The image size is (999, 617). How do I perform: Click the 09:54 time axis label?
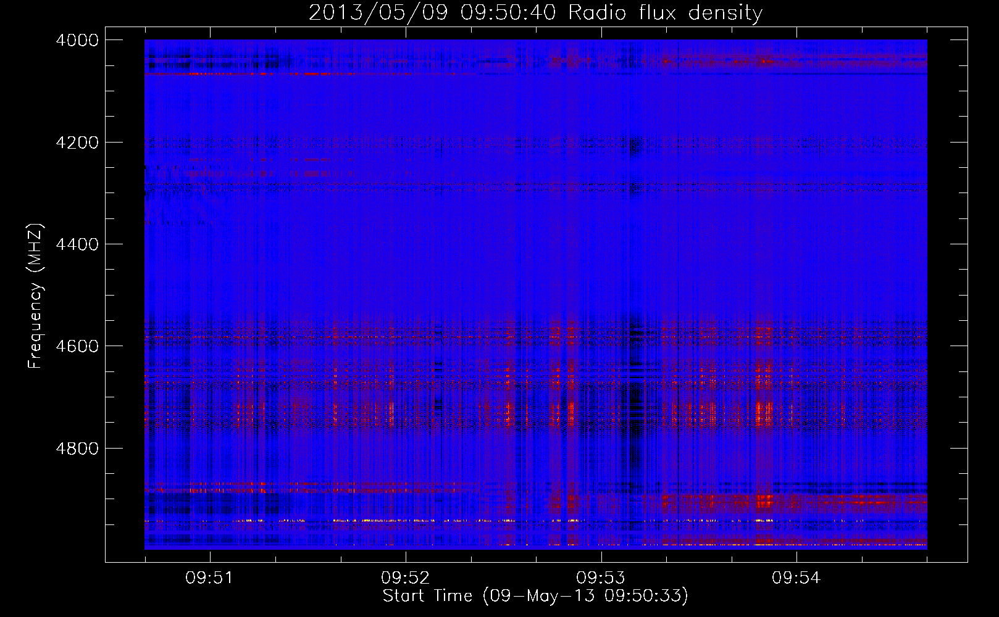coord(796,578)
